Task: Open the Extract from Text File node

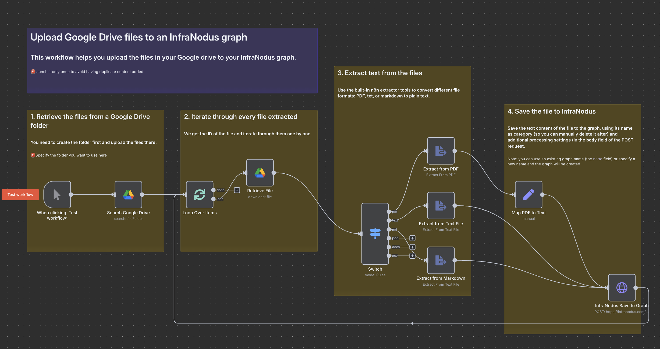Action: pos(441,206)
